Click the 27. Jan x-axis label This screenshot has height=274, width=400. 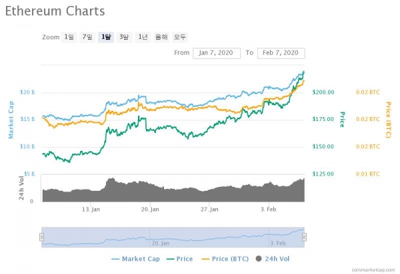tap(209, 209)
